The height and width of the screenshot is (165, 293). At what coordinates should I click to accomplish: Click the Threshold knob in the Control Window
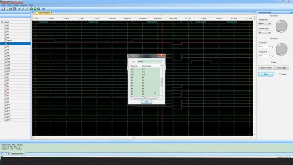coord(282,49)
